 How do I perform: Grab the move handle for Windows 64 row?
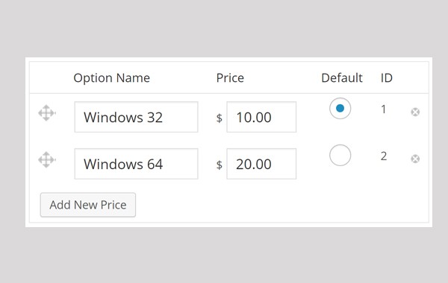(47, 159)
